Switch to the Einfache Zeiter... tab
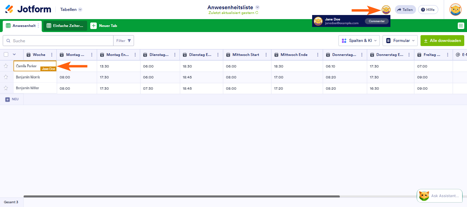The height and width of the screenshot is (207, 467). click(x=65, y=26)
